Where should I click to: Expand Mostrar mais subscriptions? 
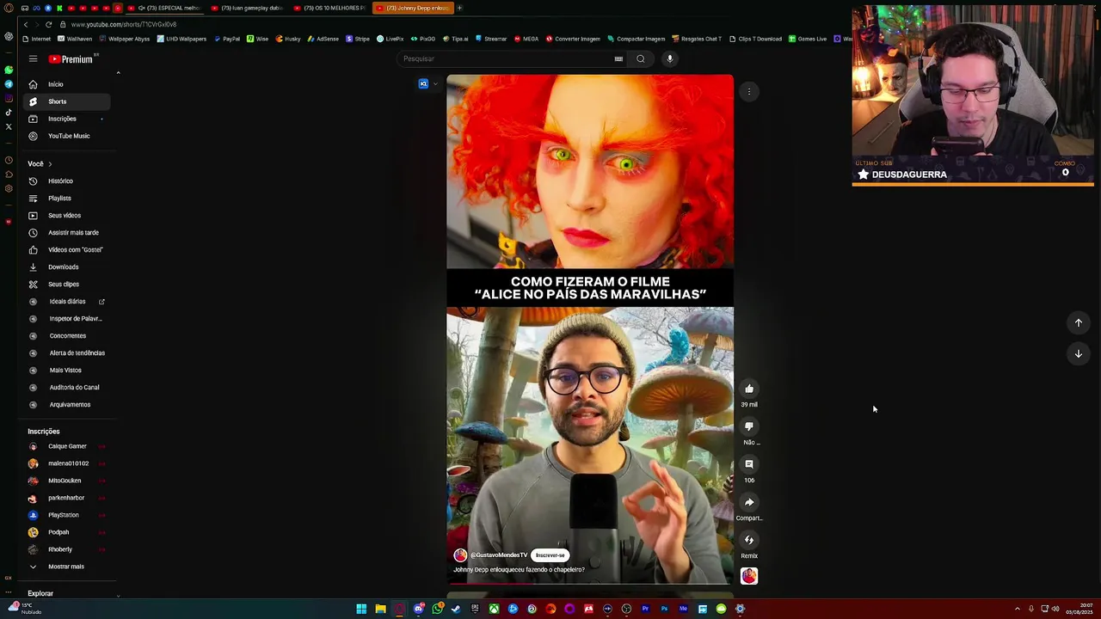pyautogui.click(x=67, y=567)
